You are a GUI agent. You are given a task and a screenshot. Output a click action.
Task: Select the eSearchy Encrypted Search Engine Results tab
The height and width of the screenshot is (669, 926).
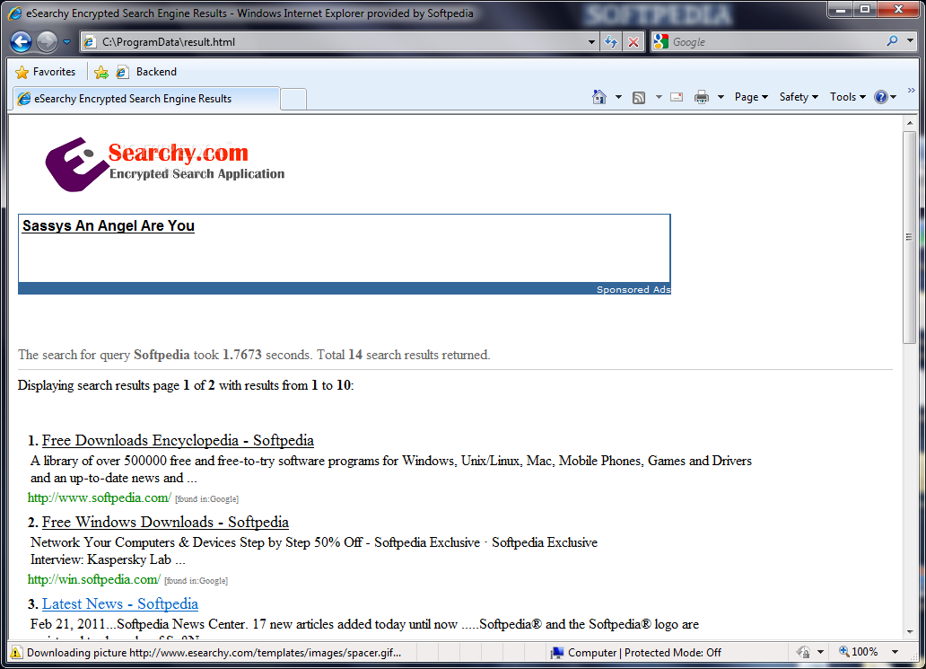146,99
